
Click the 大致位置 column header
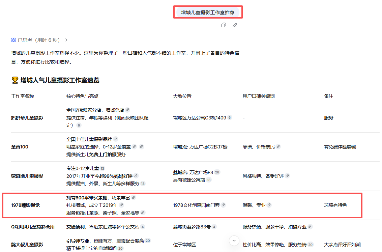pos(182,96)
